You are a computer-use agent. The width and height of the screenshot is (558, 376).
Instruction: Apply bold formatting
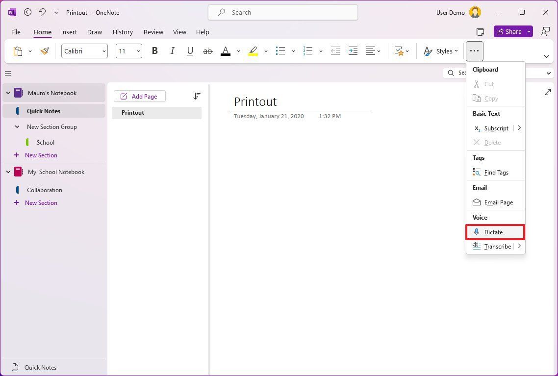tap(155, 50)
